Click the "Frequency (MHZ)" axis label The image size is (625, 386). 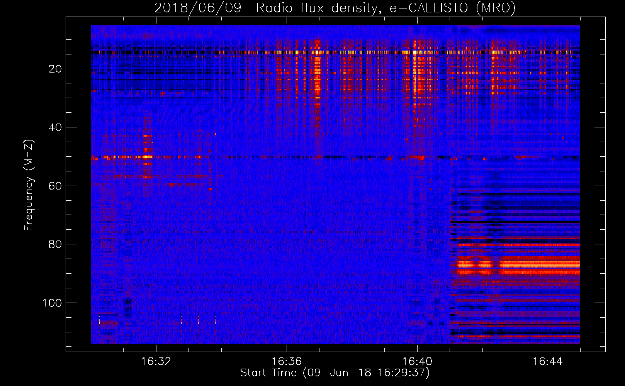29,185
